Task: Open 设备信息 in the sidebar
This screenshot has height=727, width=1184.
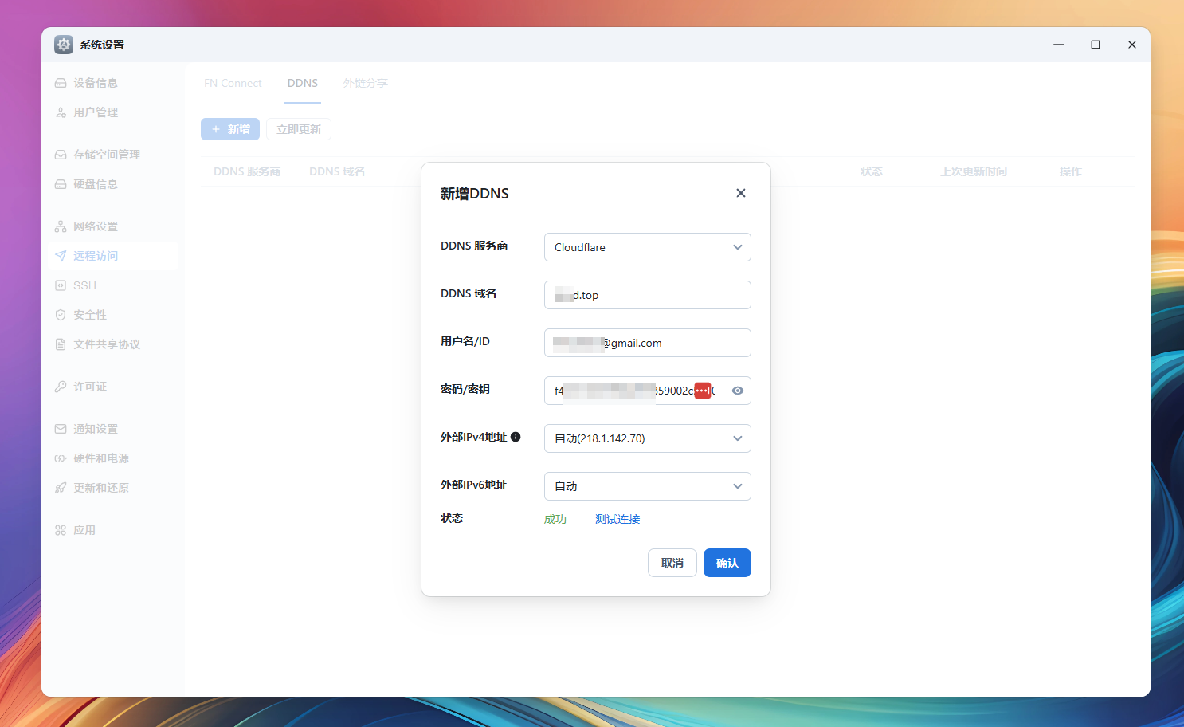Action: point(95,83)
